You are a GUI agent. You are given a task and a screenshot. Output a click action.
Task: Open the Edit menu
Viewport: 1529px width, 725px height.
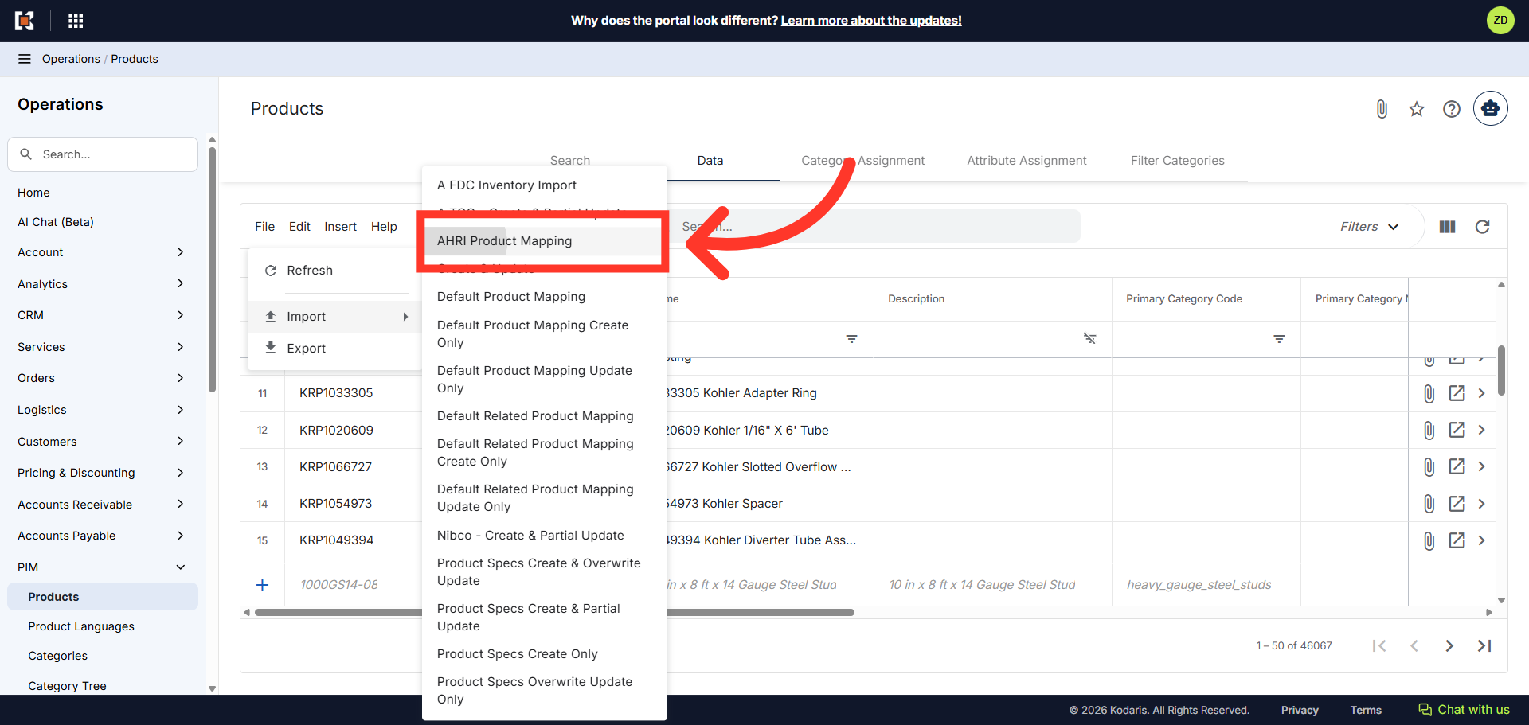click(x=299, y=227)
